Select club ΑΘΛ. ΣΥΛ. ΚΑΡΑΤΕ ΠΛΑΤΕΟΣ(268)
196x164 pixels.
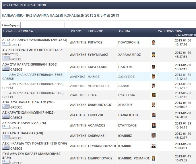pyautogui.click(x=28, y=102)
